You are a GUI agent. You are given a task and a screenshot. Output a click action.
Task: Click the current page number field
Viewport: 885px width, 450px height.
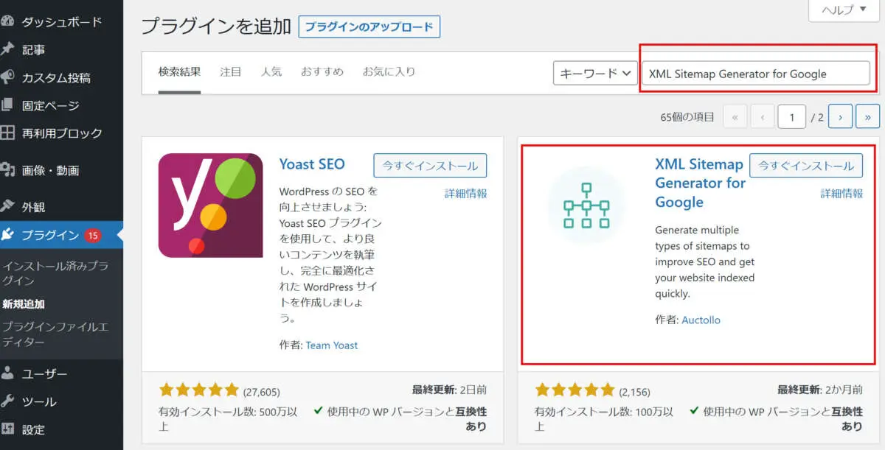pos(792,117)
